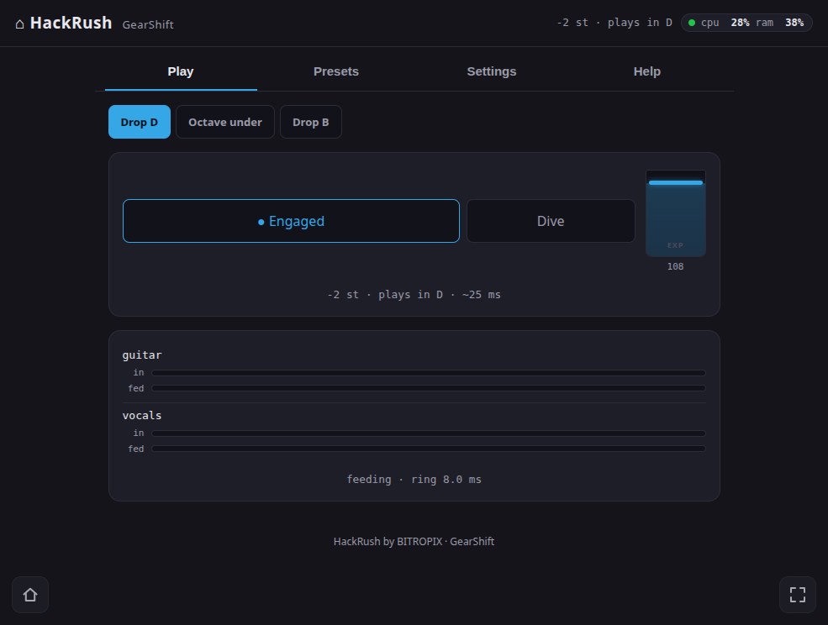Click the '-2 st · plays in D · ~25 ms' readout

pyautogui.click(x=414, y=295)
